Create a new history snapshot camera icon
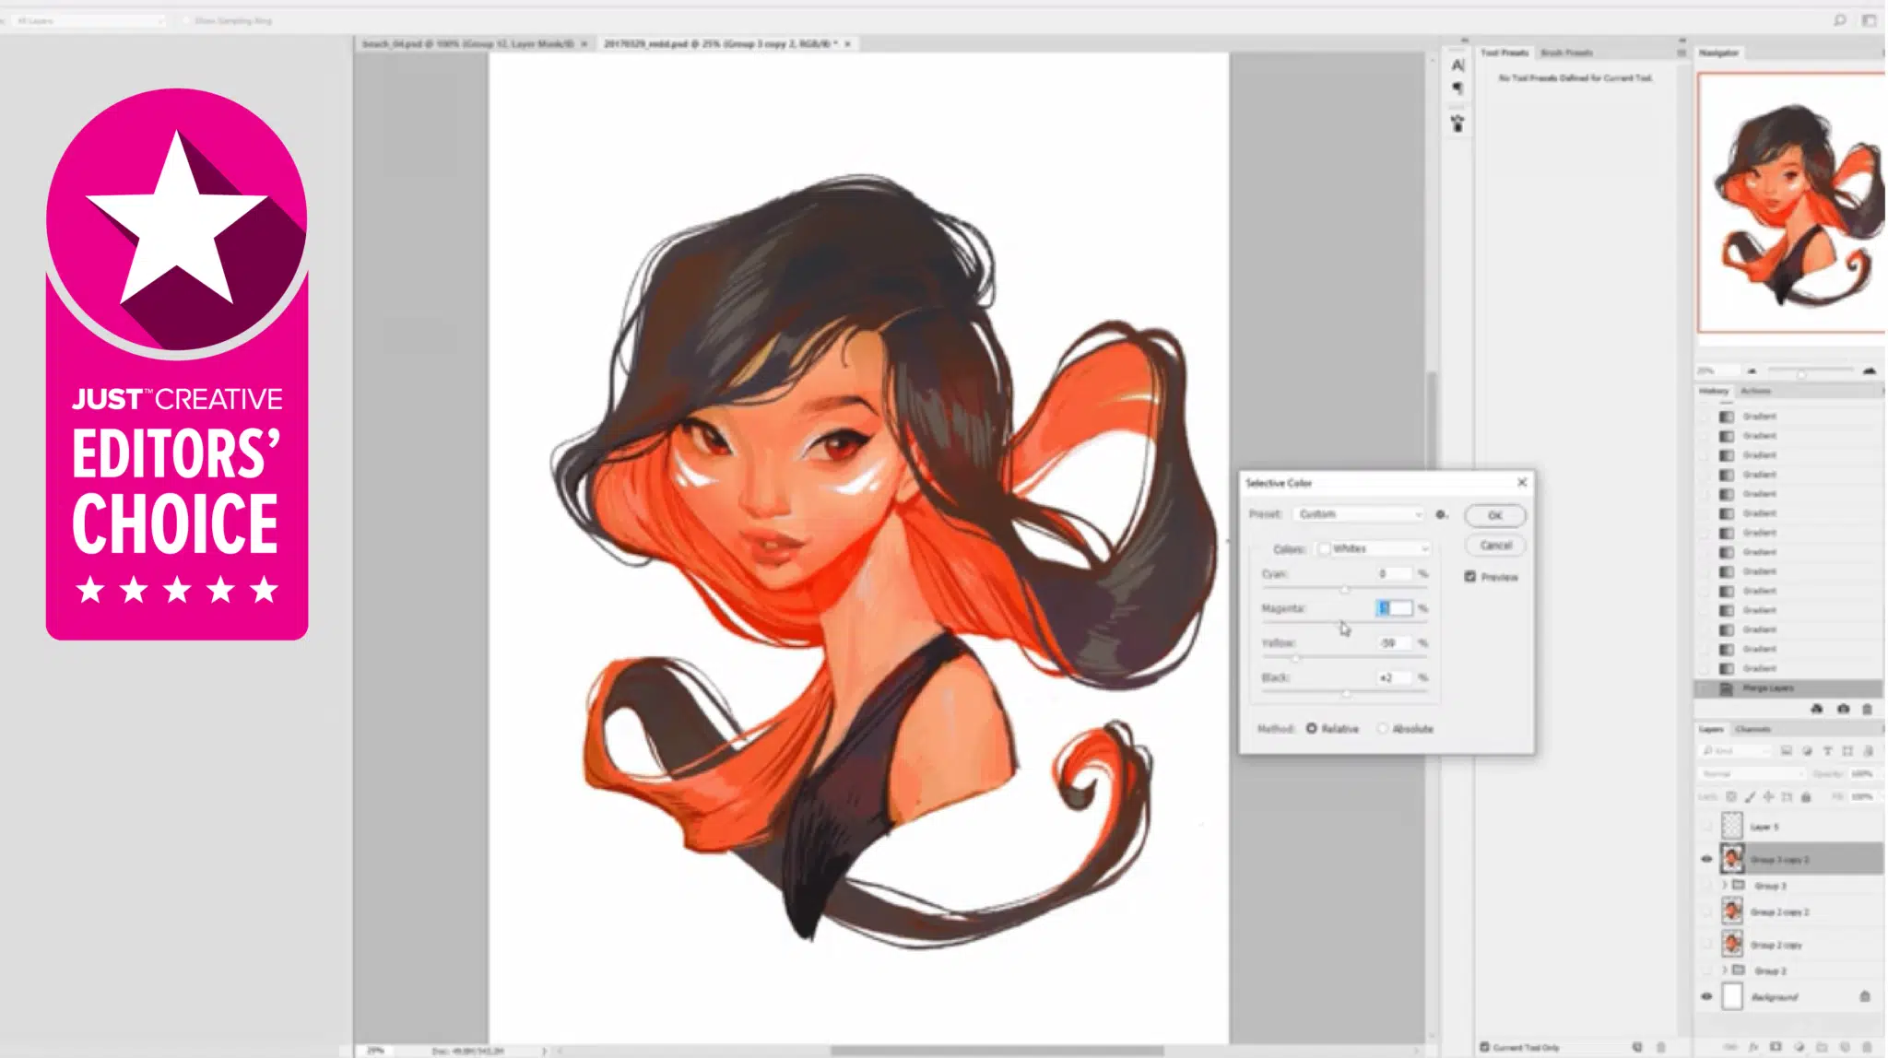Viewport: 1888px width, 1058px height. pos(1843,709)
